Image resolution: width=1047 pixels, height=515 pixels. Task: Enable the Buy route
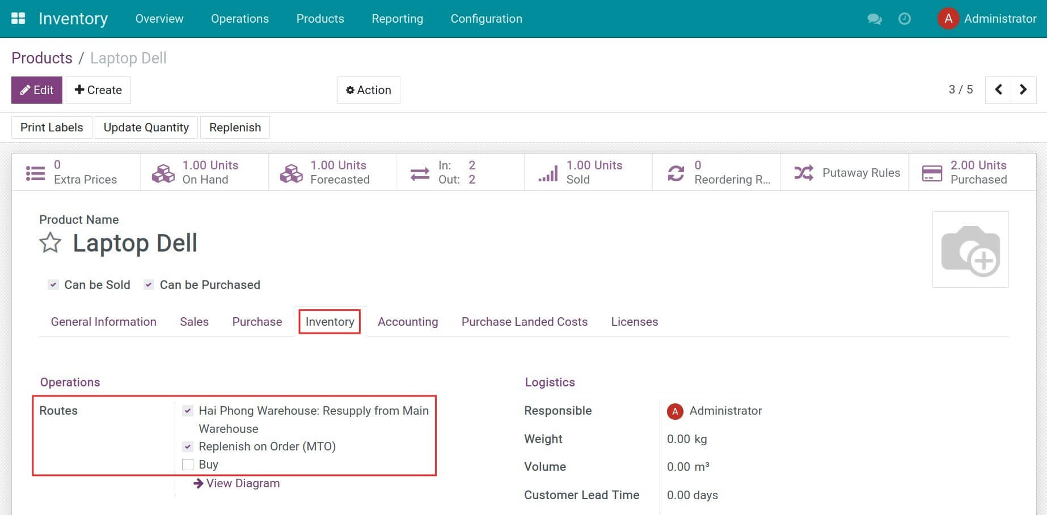(187, 464)
